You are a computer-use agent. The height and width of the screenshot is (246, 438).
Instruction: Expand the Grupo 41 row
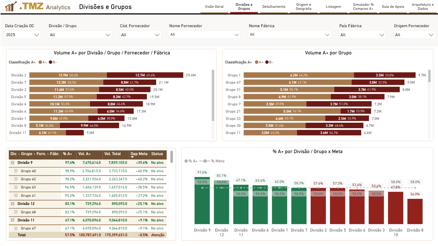pos(16,196)
